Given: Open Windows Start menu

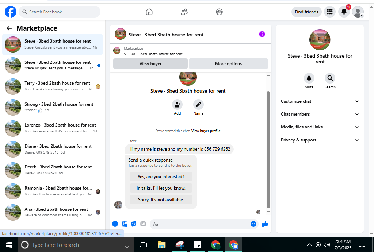Looking at the screenshot, I should click(9, 245).
